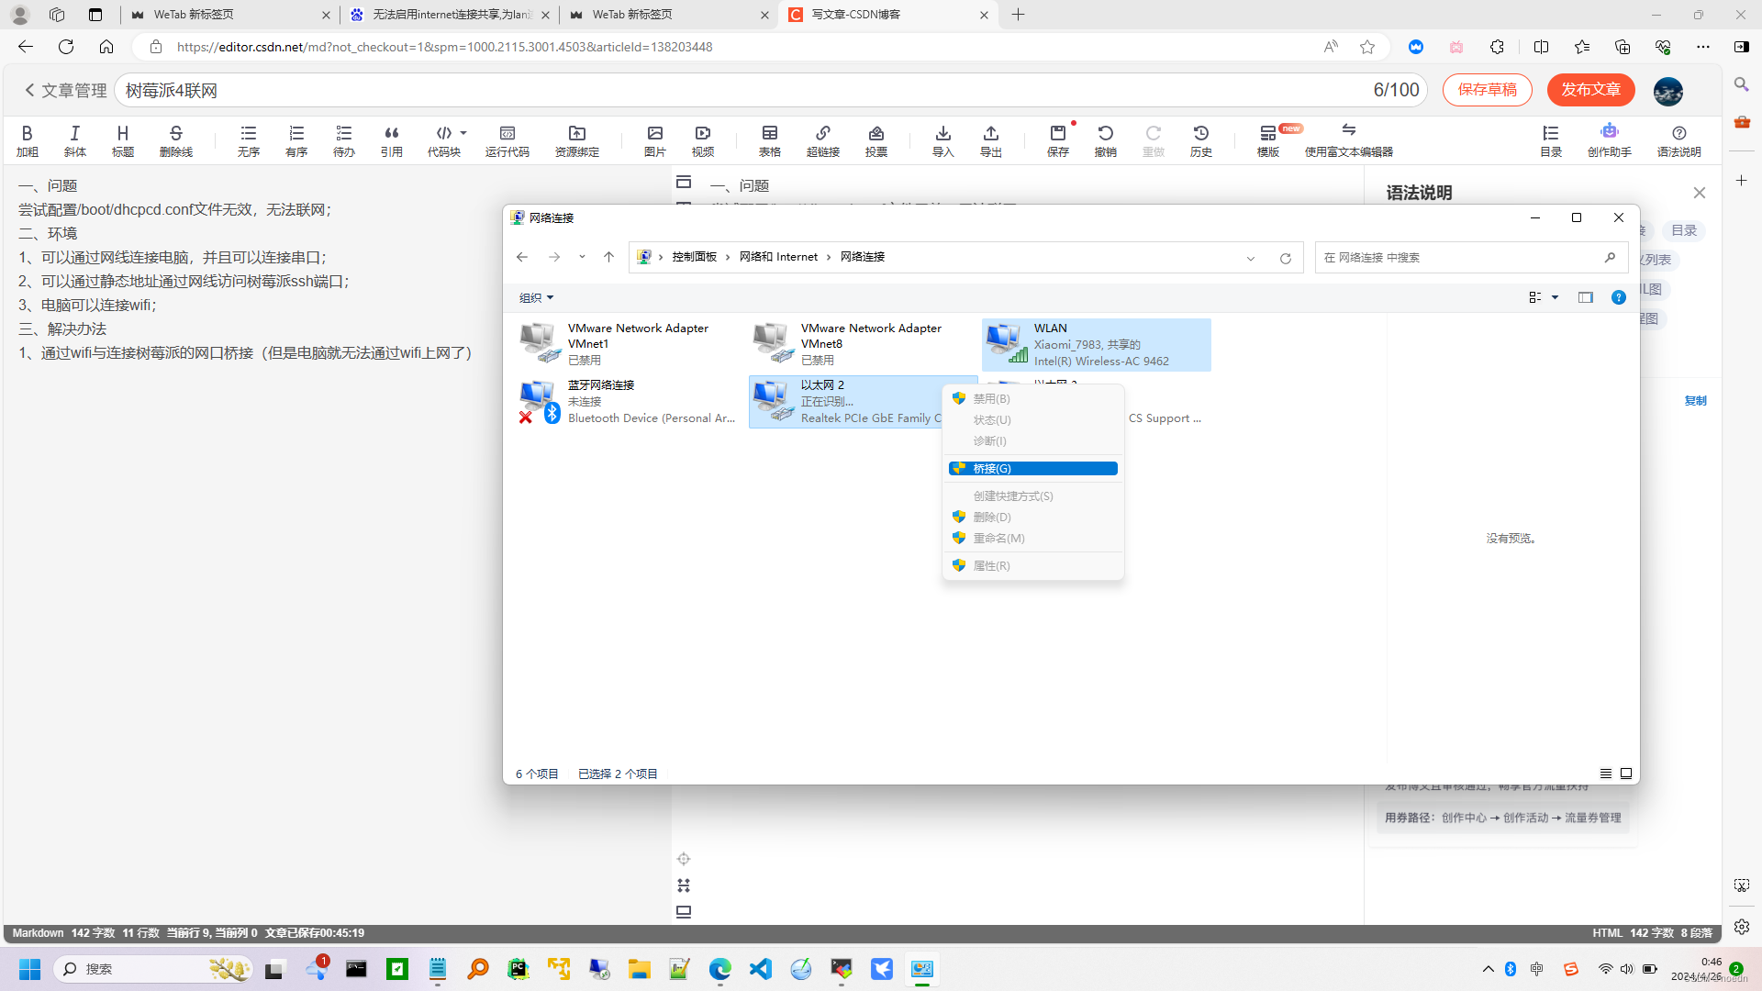Screen dimensions: 1762x991
Task: Insert a table with 表格 icon
Action: point(770,140)
